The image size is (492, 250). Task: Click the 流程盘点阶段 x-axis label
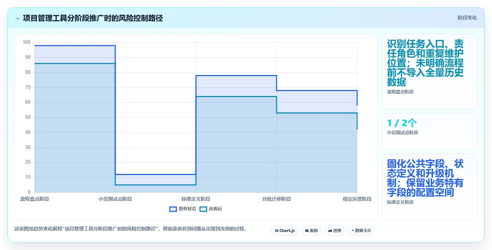pyautogui.click(x=35, y=199)
